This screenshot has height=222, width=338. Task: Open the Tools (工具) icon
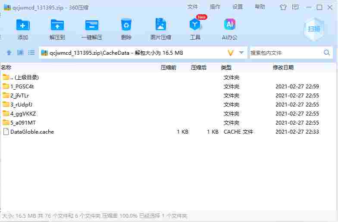[195, 24]
